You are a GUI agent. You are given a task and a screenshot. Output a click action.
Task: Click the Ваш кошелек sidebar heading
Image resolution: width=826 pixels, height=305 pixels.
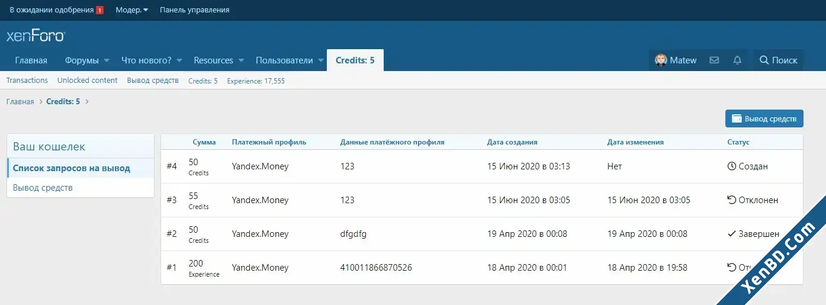tap(49, 146)
